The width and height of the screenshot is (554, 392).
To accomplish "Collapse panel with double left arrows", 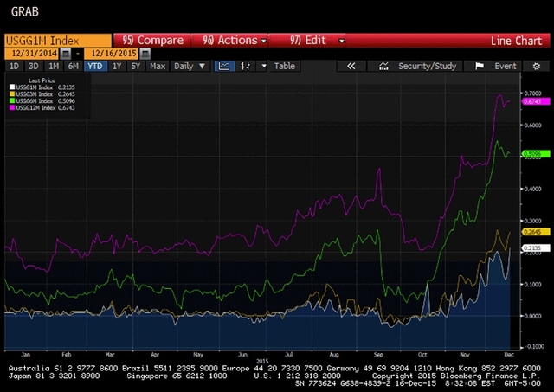I will pos(351,66).
